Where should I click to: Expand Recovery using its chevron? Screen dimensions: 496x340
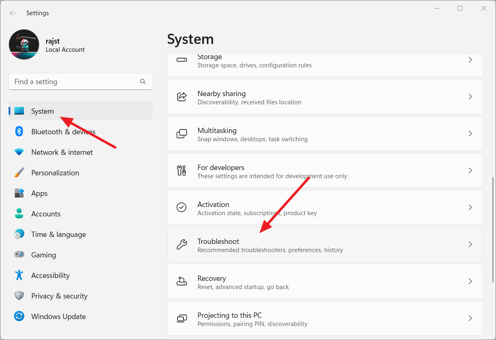tap(470, 281)
